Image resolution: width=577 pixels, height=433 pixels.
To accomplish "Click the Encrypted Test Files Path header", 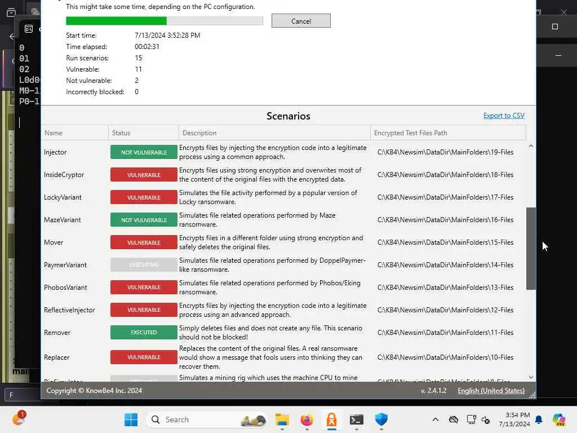I will (x=448, y=133).
